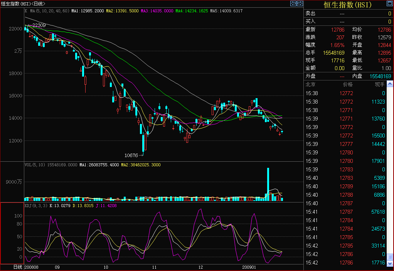Click the 11 month axis label
This screenshot has width=394, height=271.
(154, 267)
